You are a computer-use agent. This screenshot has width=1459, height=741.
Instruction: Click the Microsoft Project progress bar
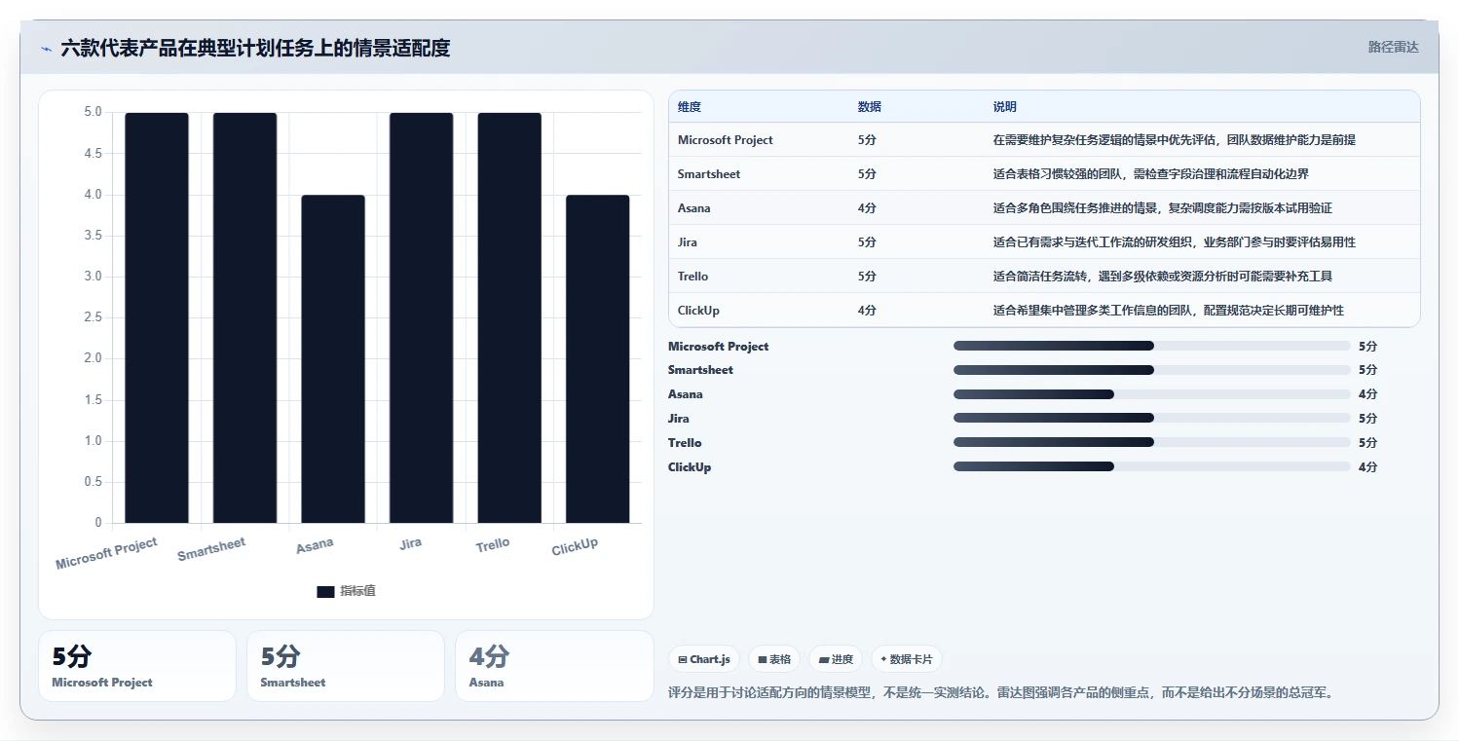pos(1152,346)
